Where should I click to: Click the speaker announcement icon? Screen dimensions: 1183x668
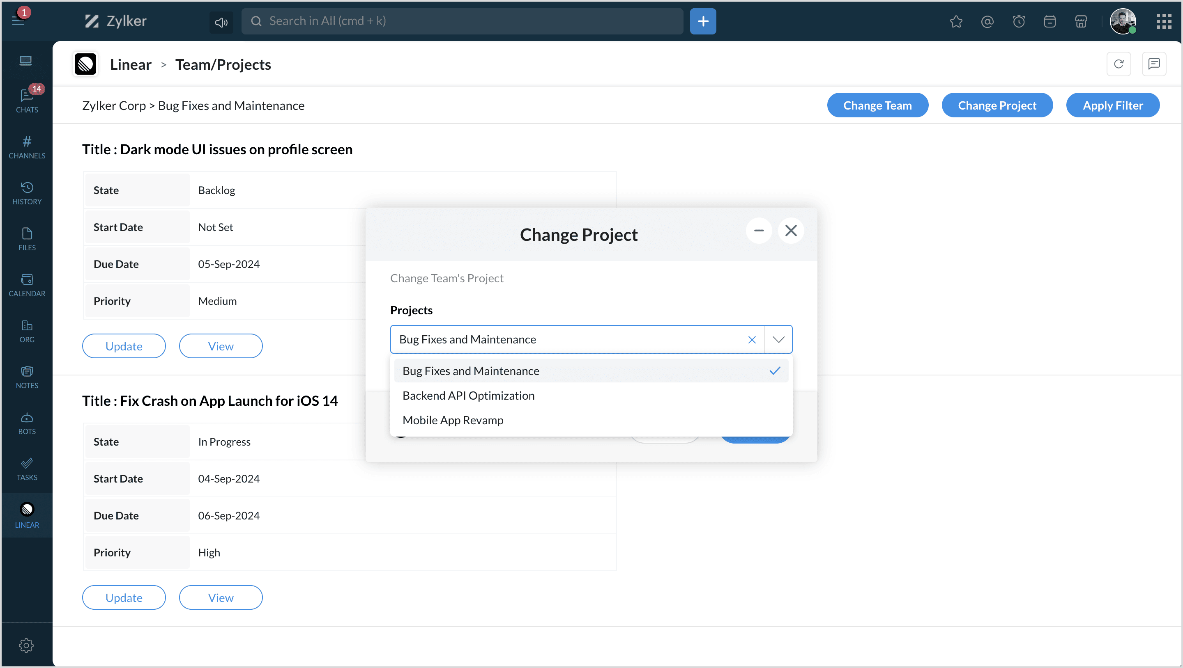(x=221, y=22)
